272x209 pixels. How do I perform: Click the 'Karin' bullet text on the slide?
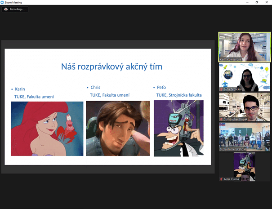click(20, 89)
